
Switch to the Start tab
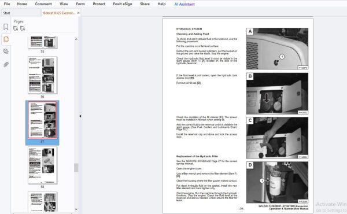[6, 13]
